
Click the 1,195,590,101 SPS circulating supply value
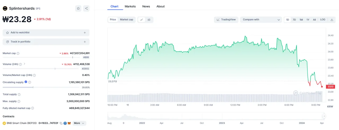point(79,82)
